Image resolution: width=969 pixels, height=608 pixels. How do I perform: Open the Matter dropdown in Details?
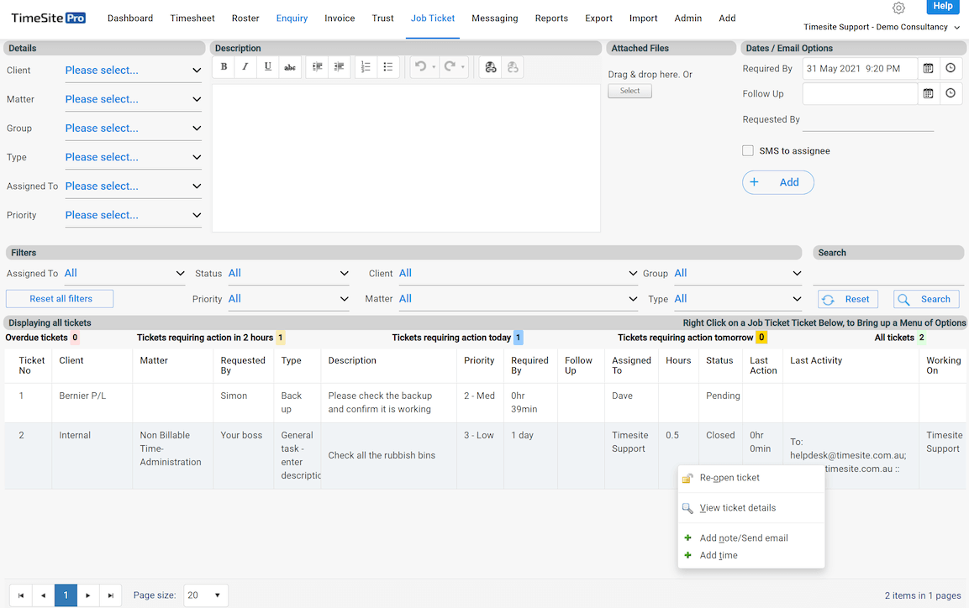pos(133,99)
